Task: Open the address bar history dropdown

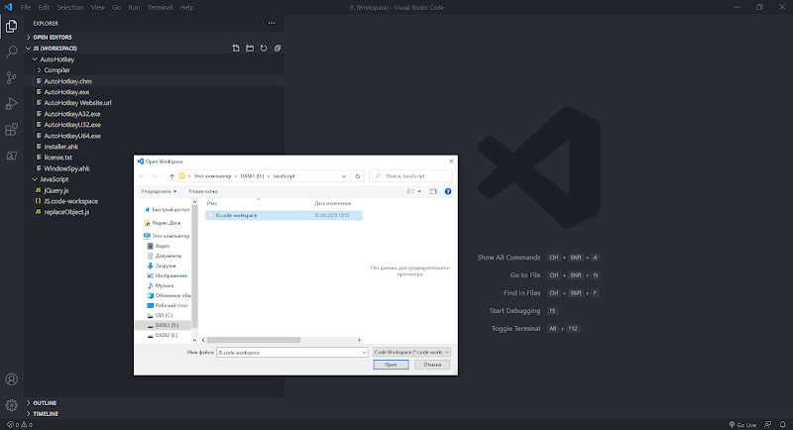Action: 344,176
